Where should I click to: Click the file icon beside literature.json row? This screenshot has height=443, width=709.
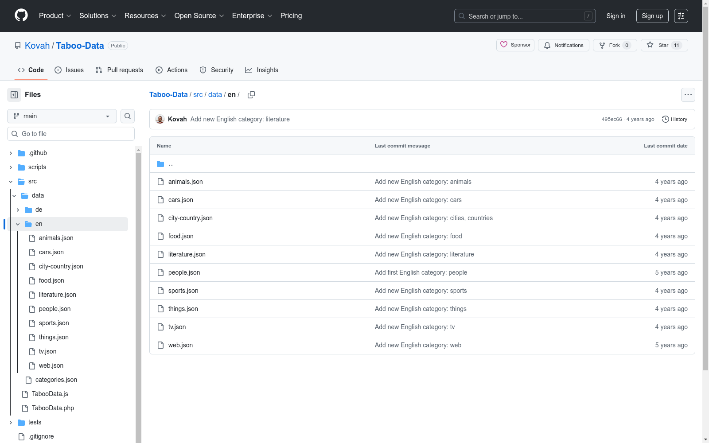click(160, 254)
